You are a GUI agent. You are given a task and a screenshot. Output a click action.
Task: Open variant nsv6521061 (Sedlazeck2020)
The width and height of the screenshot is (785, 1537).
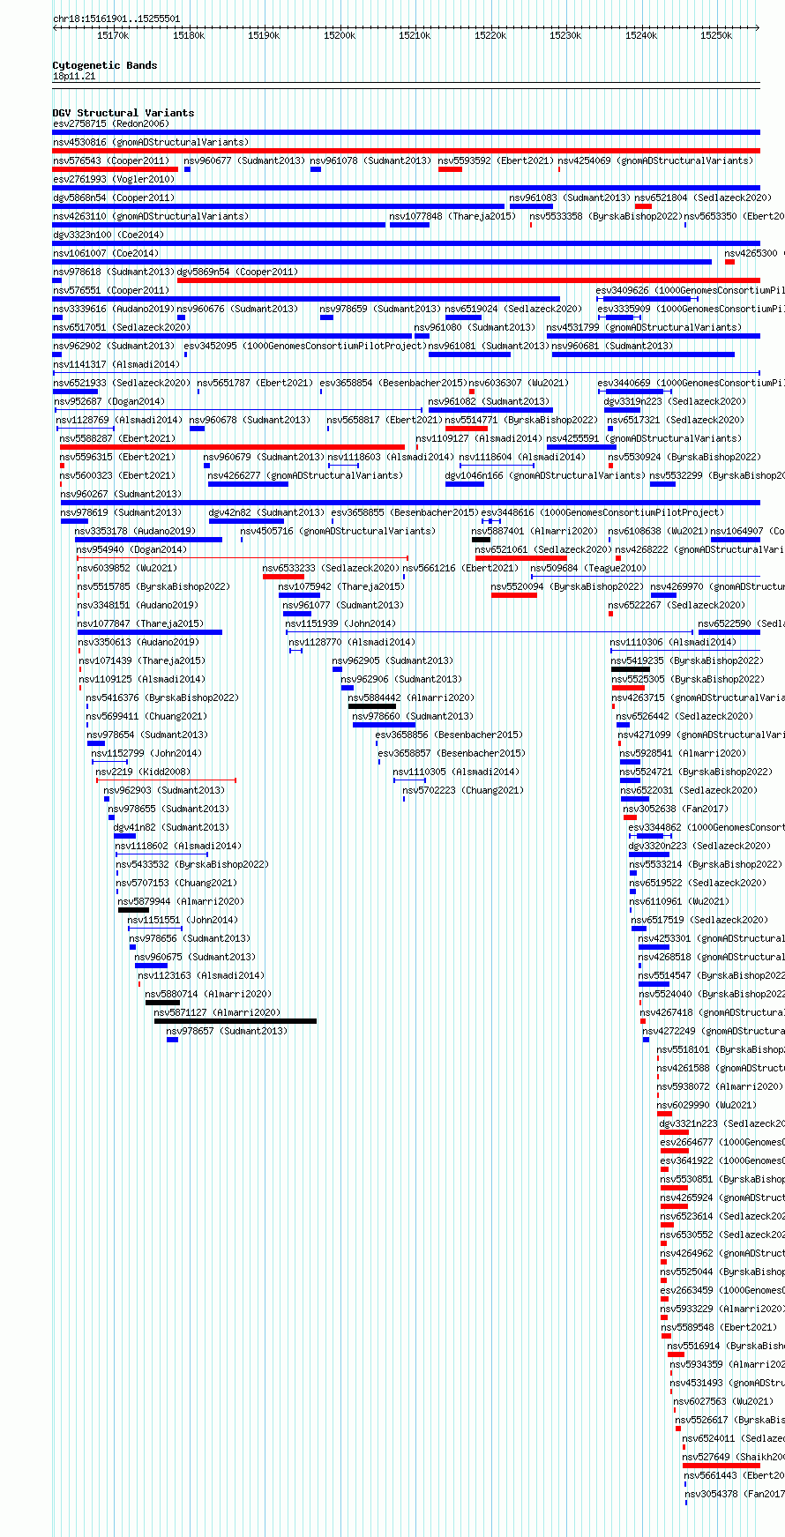click(x=543, y=549)
